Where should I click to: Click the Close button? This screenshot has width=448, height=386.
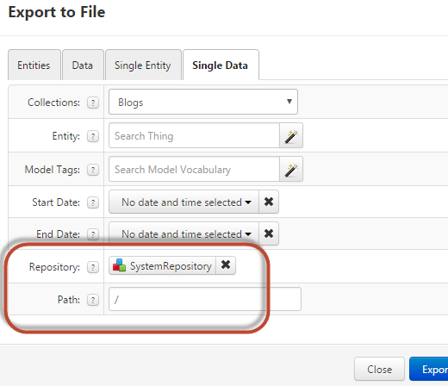379,369
